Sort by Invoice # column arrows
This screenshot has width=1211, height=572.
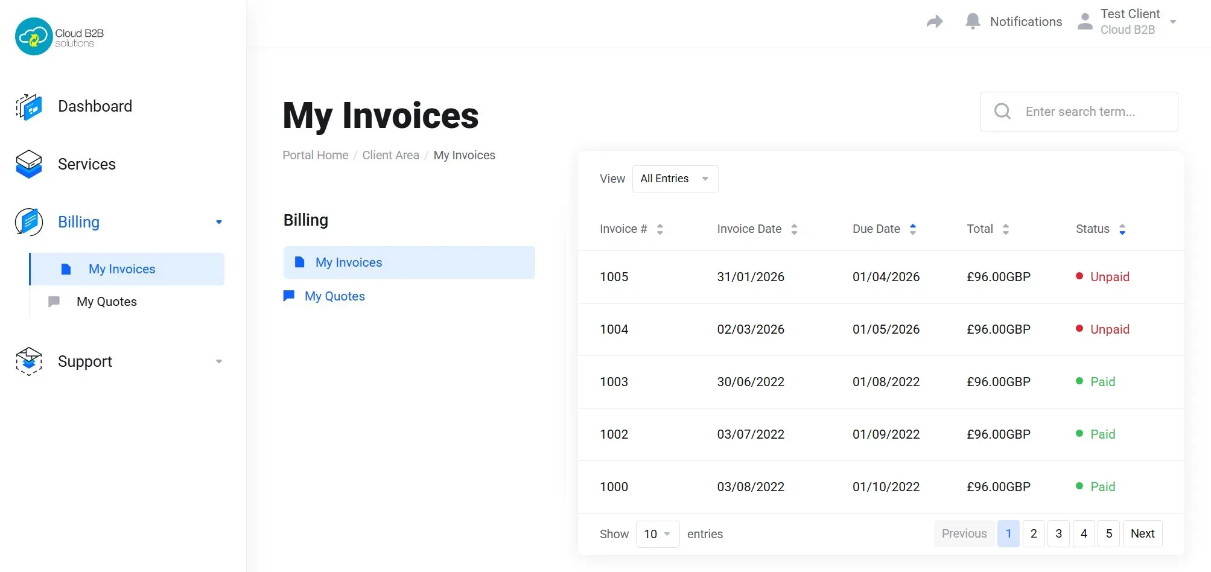[x=660, y=229]
